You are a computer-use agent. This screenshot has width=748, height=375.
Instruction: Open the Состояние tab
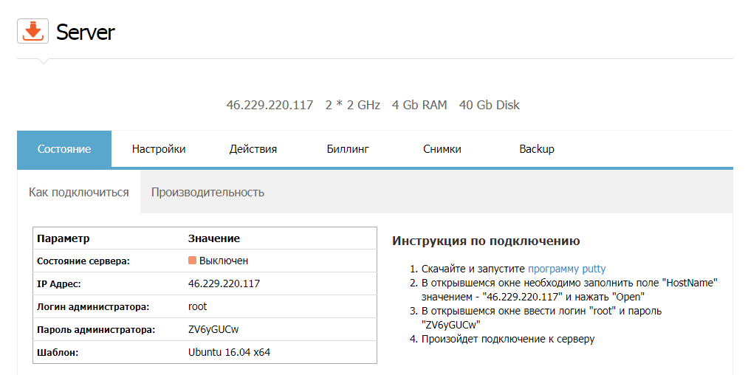pos(64,149)
